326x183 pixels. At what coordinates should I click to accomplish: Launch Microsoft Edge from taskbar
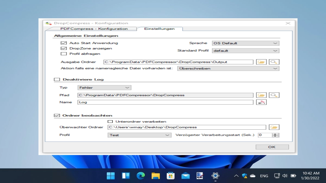tap(141, 176)
